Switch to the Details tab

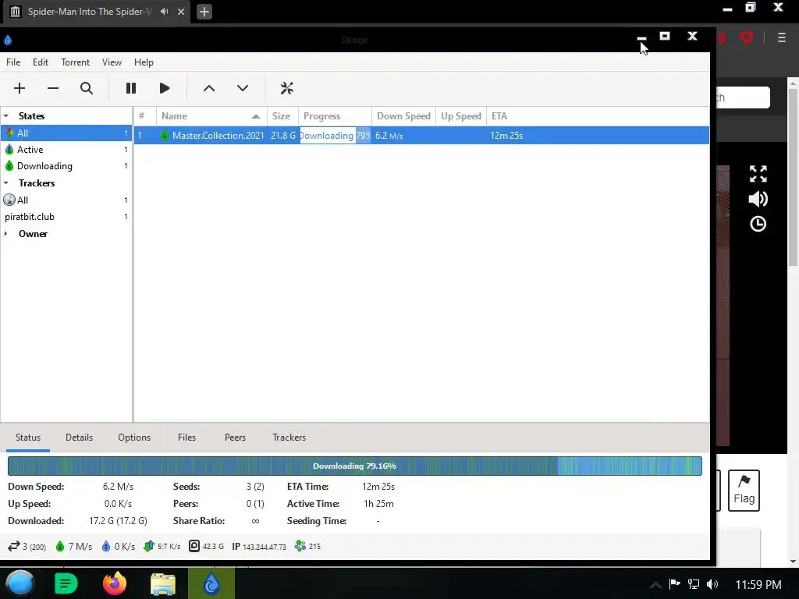[79, 438]
